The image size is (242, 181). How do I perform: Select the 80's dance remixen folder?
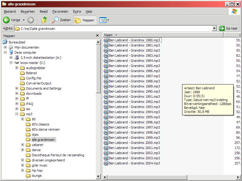tap(46, 129)
